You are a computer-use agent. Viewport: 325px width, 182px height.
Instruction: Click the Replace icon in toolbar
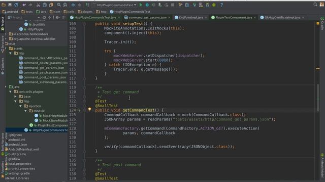(x=65, y=5)
